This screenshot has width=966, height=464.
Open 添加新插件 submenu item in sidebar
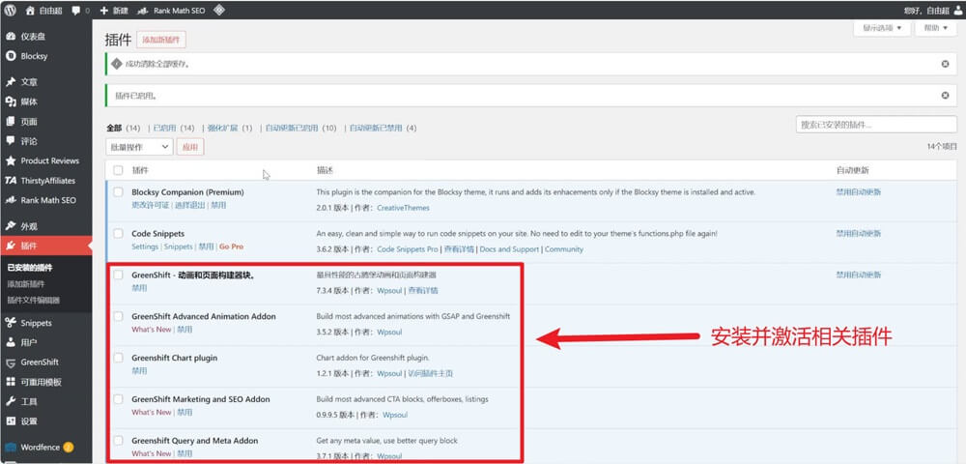(x=26, y=284)
